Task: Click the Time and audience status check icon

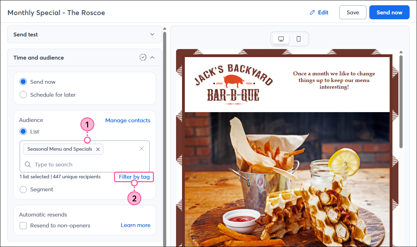Action: point(143,57)
